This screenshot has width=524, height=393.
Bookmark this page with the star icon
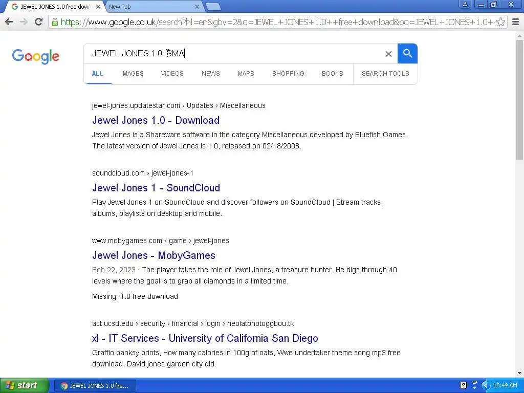click(x=500, y=22)
